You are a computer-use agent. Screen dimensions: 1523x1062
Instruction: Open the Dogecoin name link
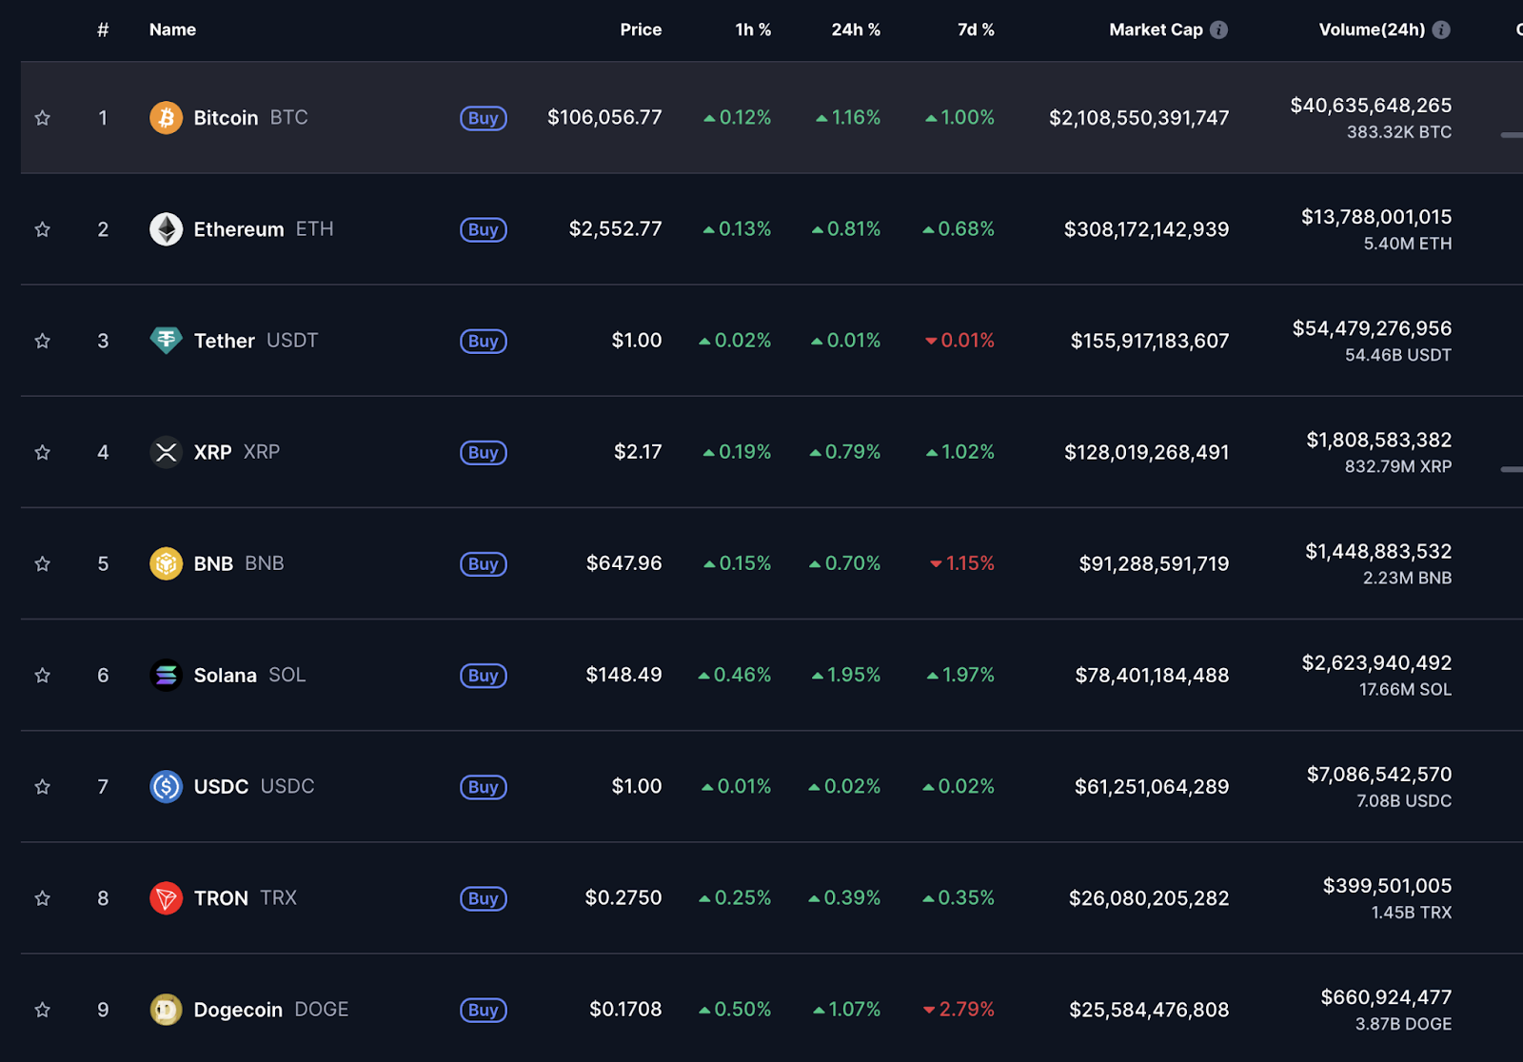[238, 1010]
